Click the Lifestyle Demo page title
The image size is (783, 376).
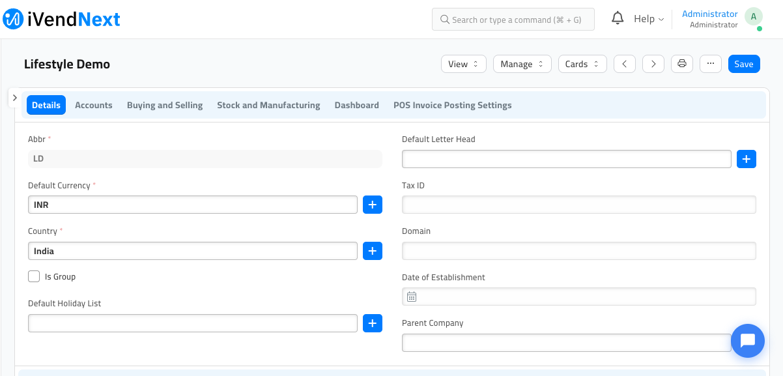[67, 64]
